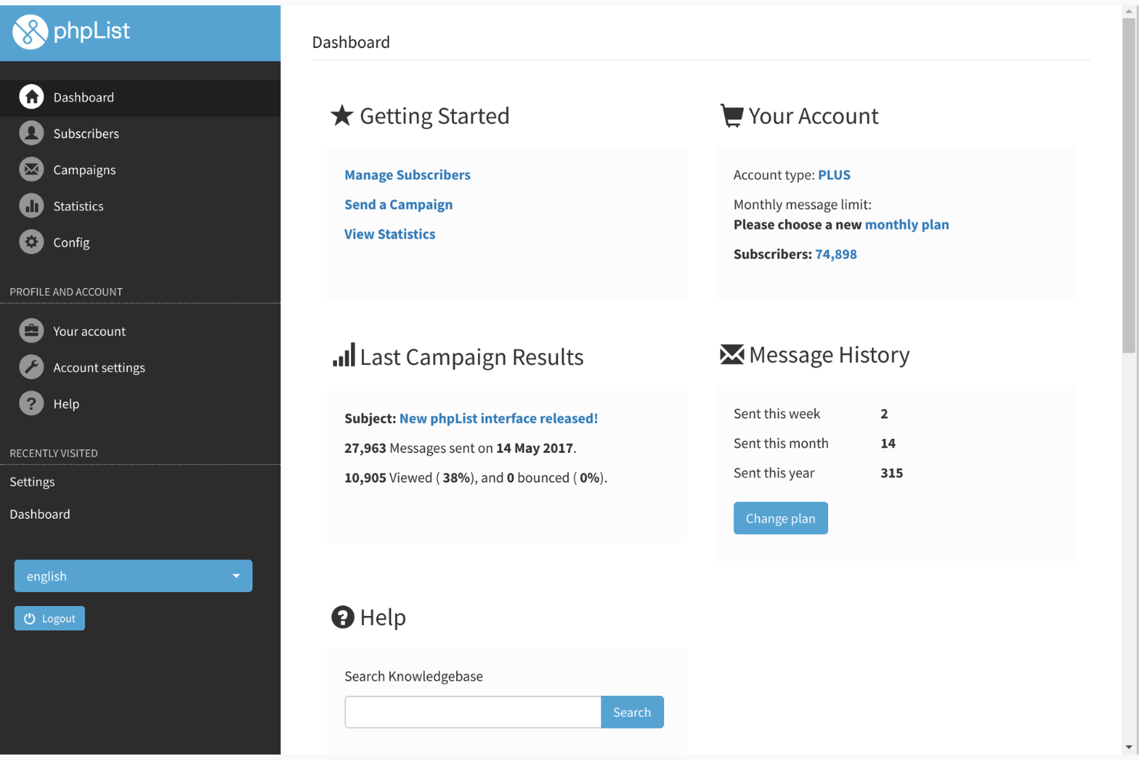Viewport: 1139px width, 760px height.
Task: Click the Sent this month value 14
Action: tap(888, 444)
